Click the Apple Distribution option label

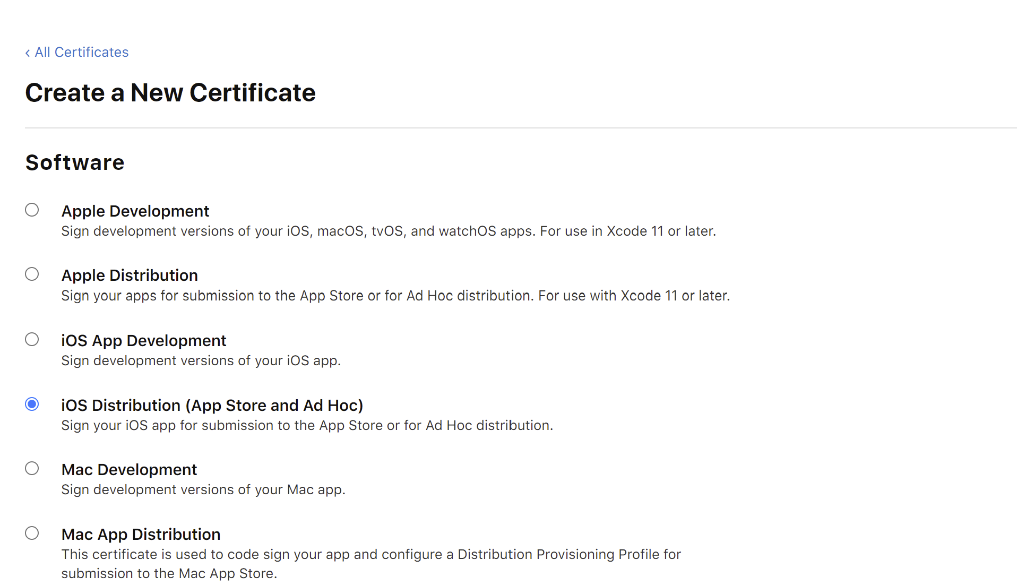click(x=130, y=275)
